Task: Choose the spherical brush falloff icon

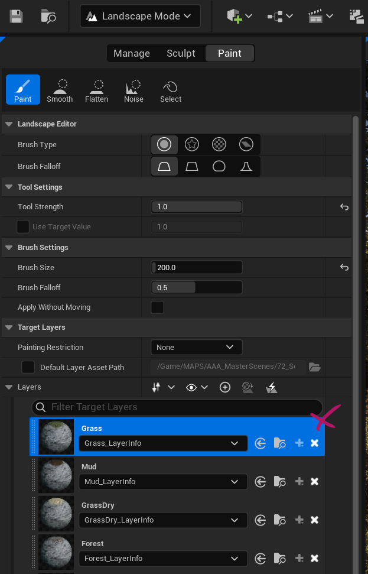Action: point(219,167)
